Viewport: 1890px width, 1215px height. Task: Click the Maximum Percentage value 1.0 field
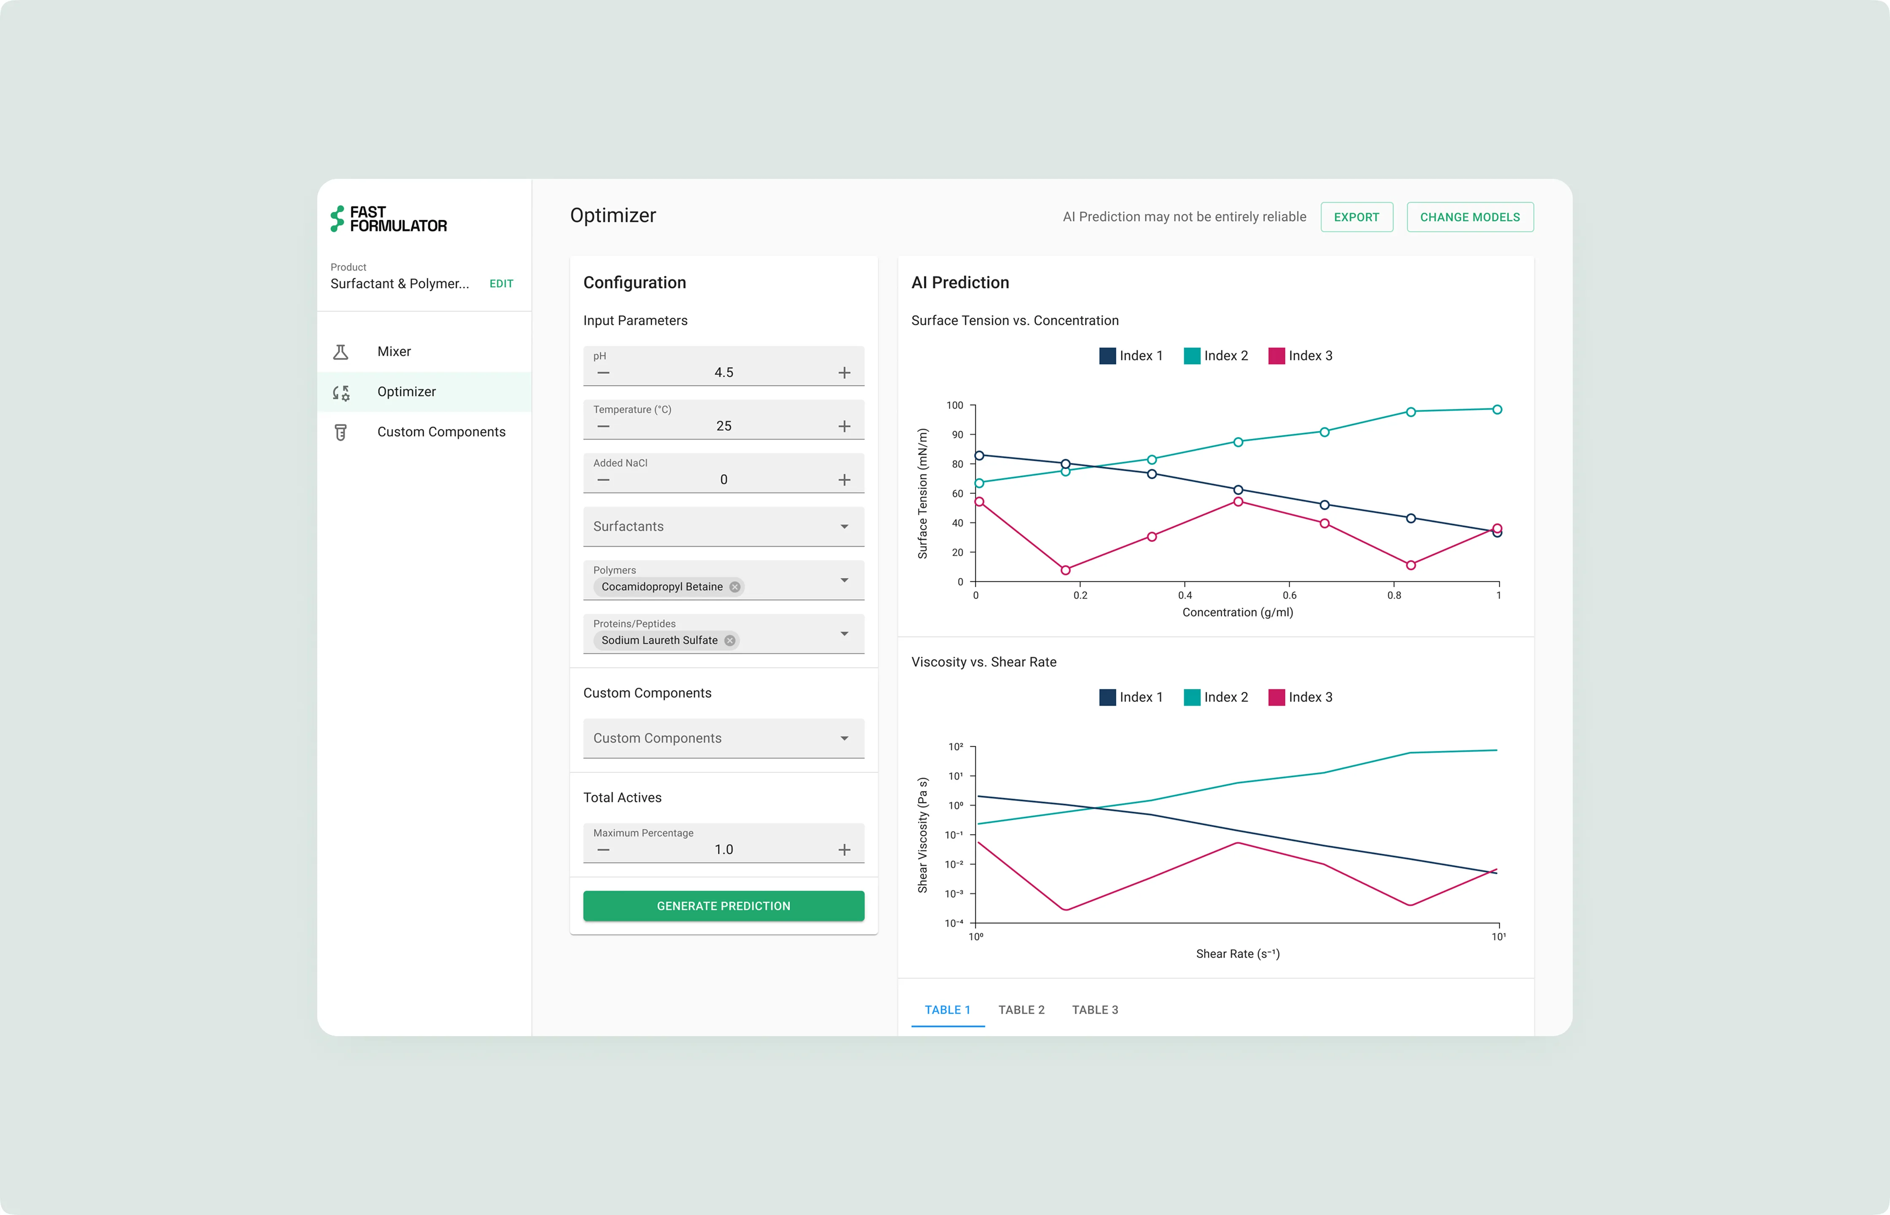coord(724,850)
